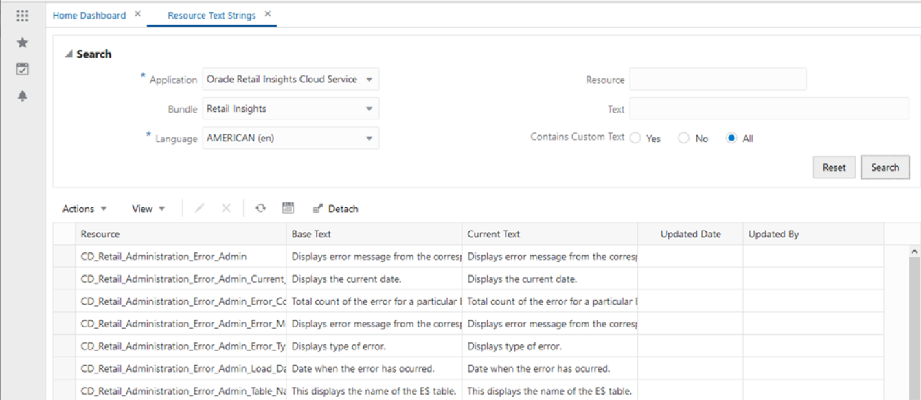
Task: Click into the Resource input field
Action: 718,80
